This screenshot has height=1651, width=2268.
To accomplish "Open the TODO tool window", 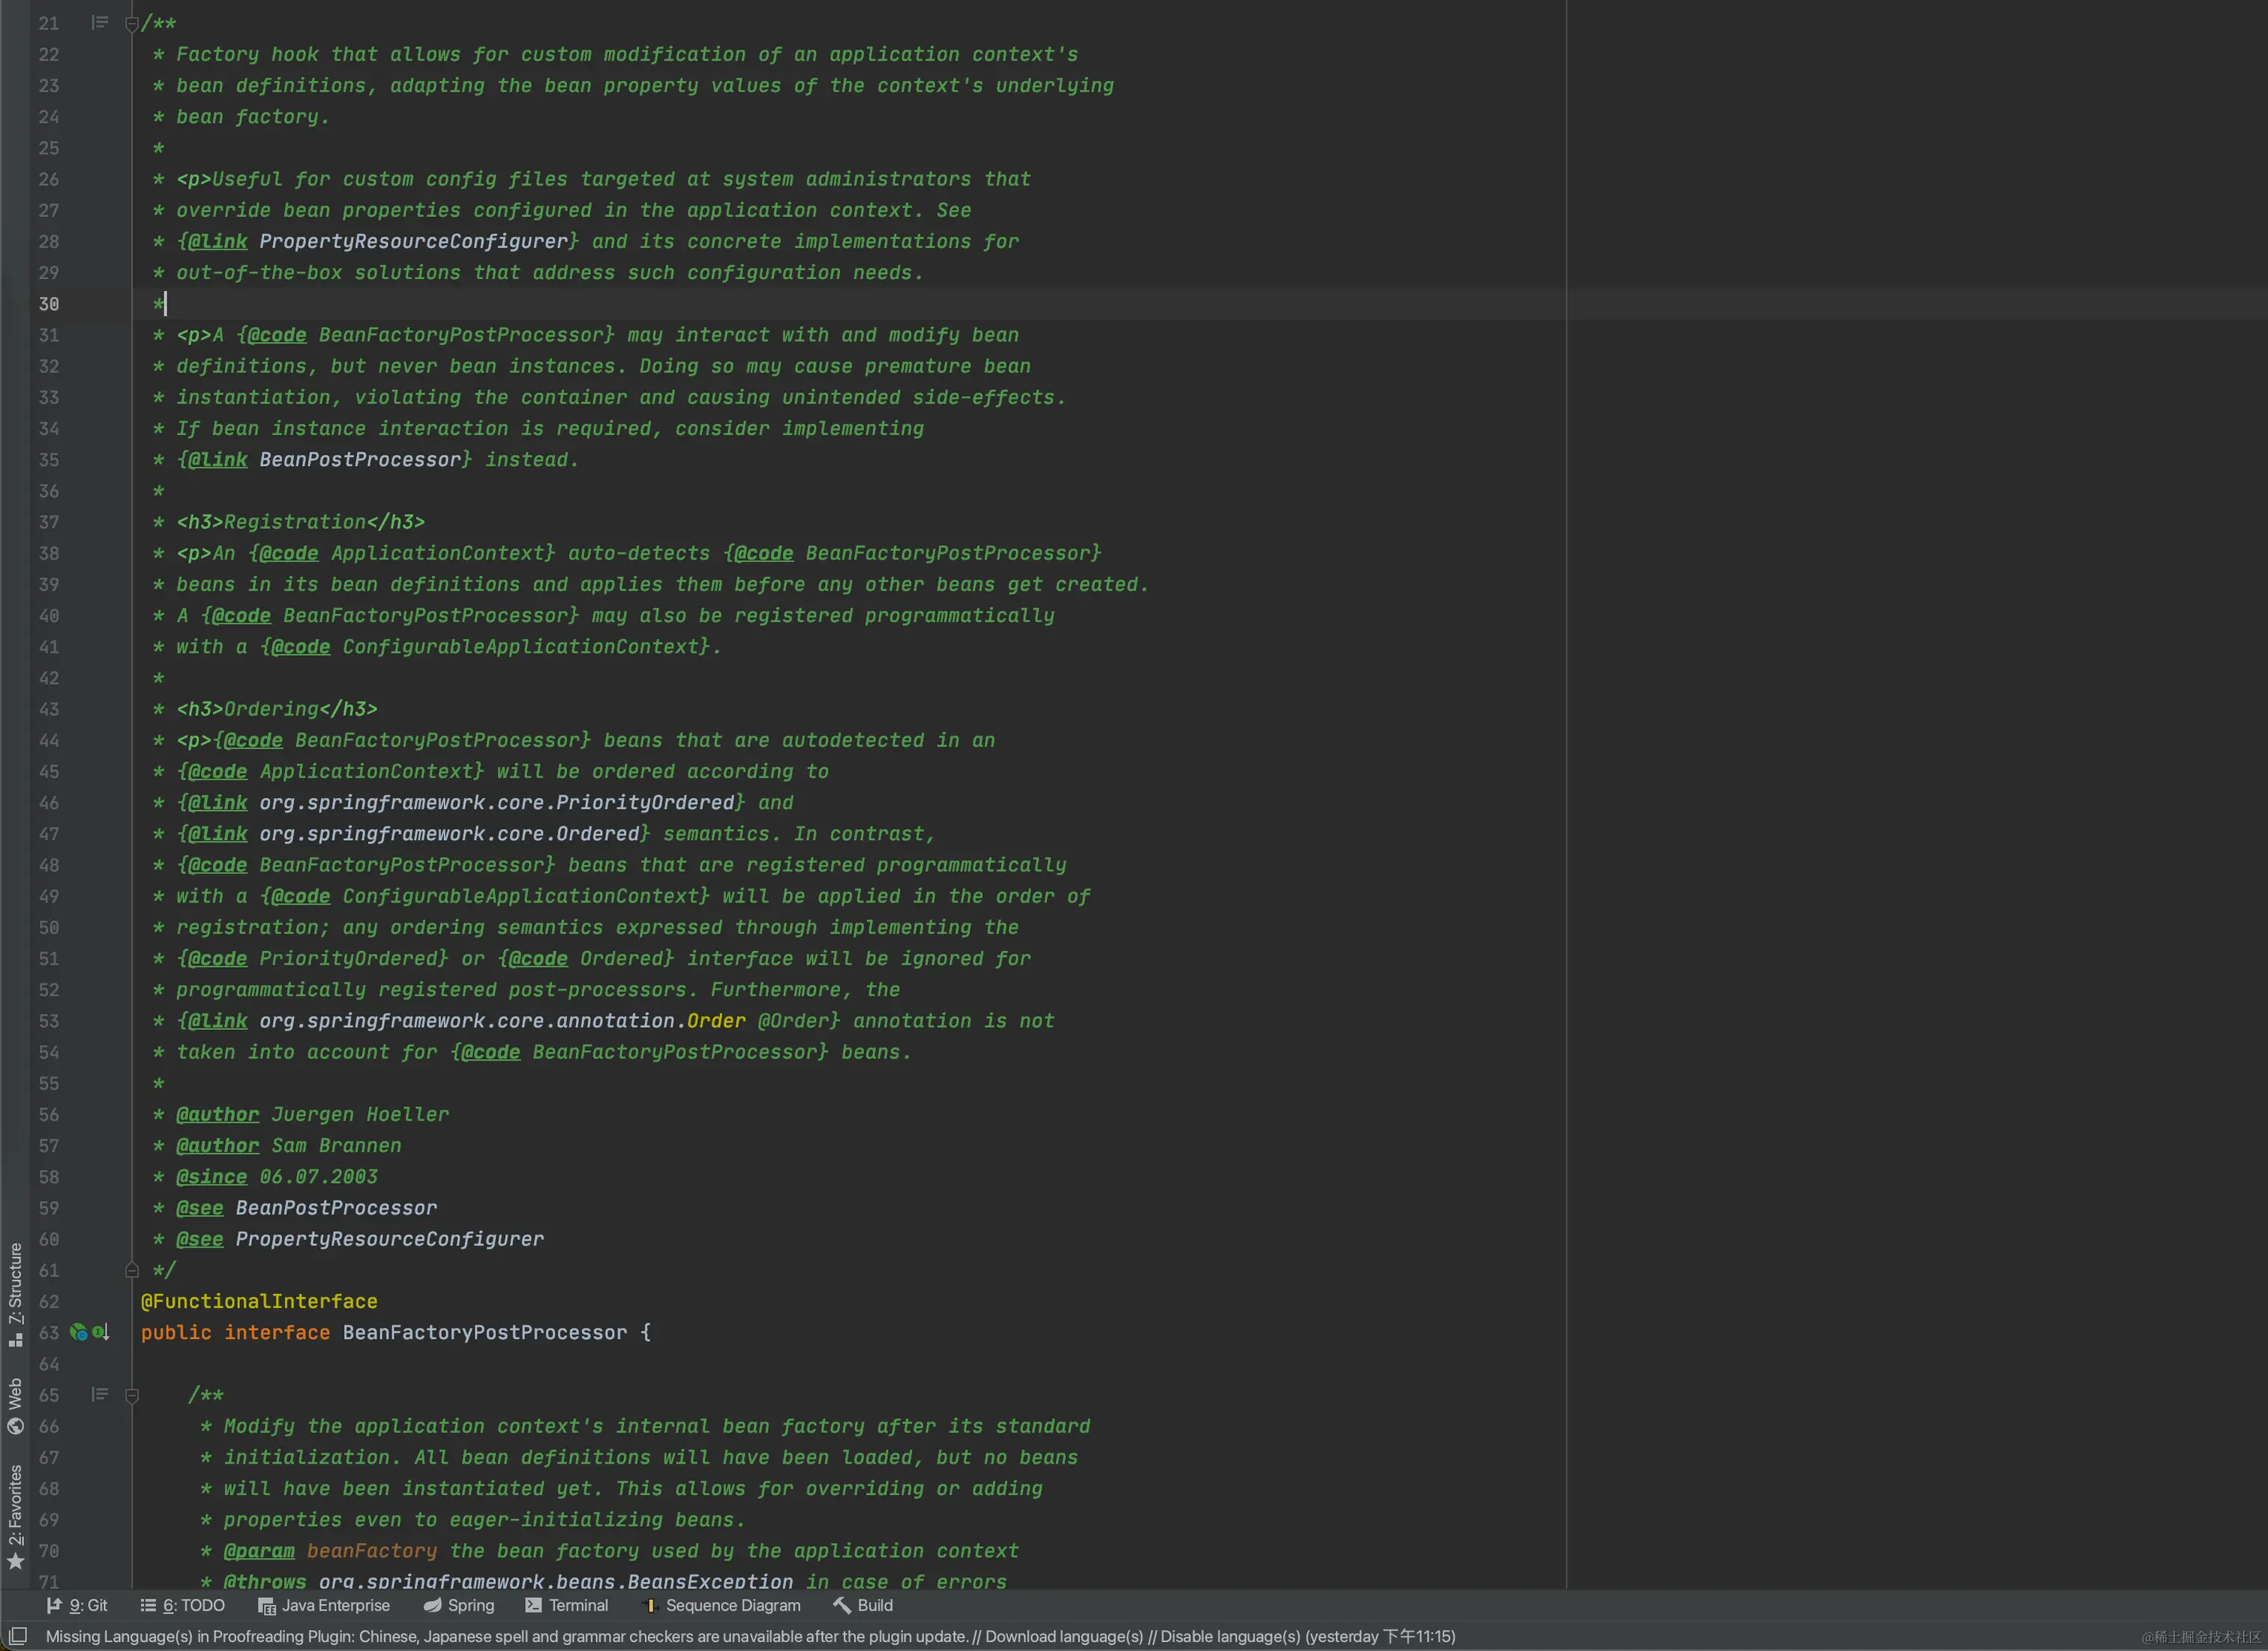I will tap(183, 1605).
